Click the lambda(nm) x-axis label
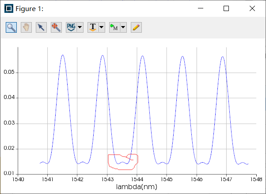 click(137, 187)
